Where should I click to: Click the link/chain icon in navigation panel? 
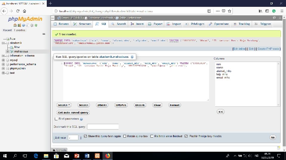point(44,34)
